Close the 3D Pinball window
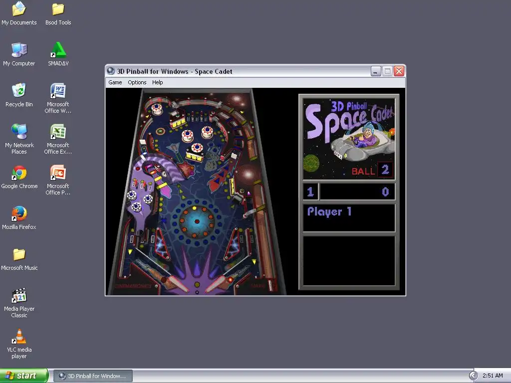511x383 pixels. click(399, 71)
